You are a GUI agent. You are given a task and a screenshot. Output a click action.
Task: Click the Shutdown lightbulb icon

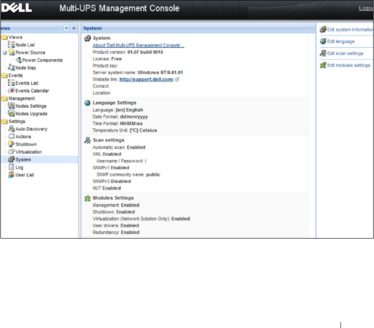(x=11, y=144)
